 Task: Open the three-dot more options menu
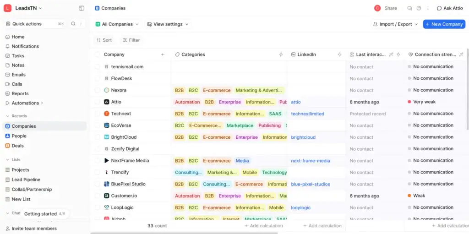(x=428, y=8)
